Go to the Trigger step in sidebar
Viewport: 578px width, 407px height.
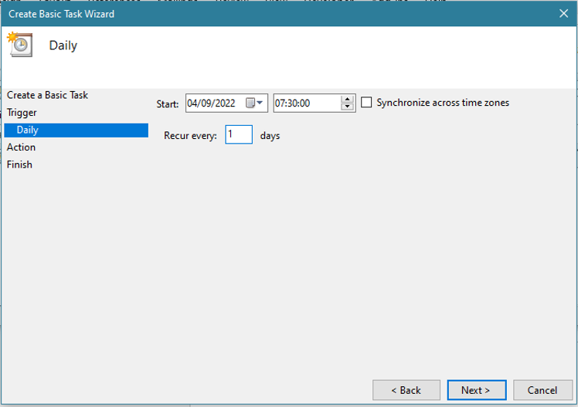point(22,113)
